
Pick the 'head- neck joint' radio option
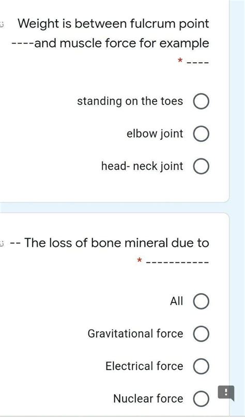(x=201, y=166)
